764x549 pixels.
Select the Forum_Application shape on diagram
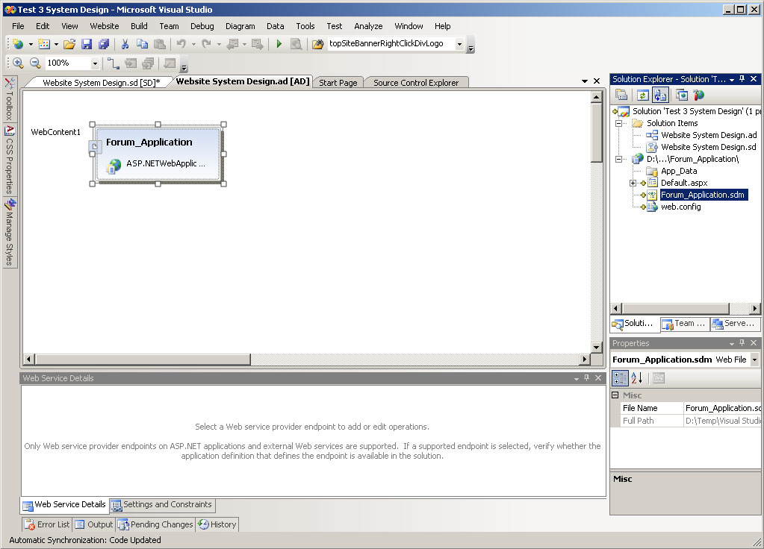click(158, 154)
